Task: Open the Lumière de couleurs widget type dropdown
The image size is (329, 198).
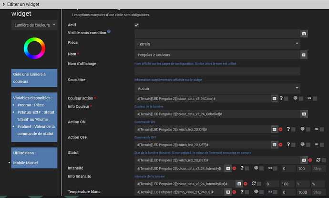Action: click(x=34, y=24)
